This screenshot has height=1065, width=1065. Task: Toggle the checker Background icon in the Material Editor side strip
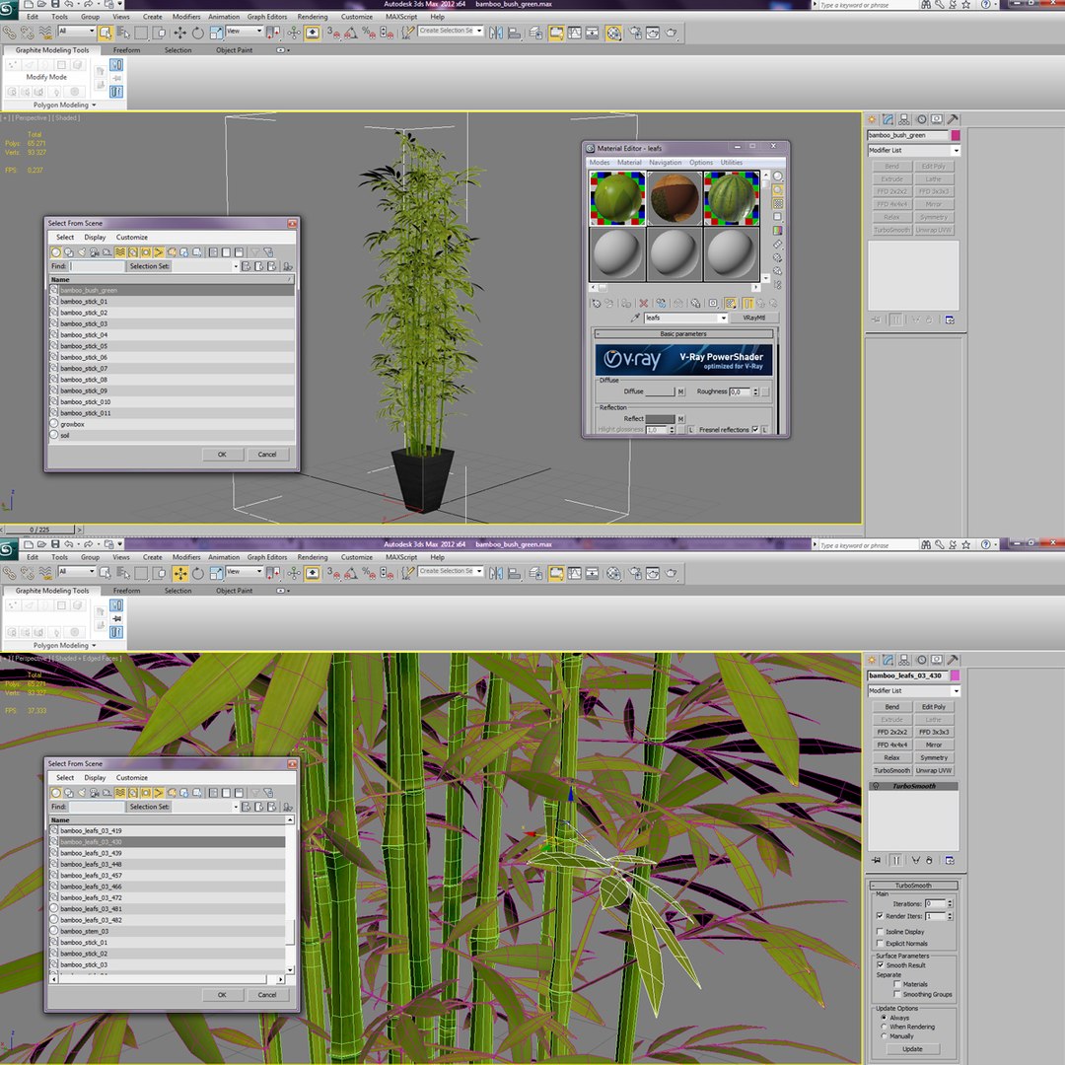(778, 204)
